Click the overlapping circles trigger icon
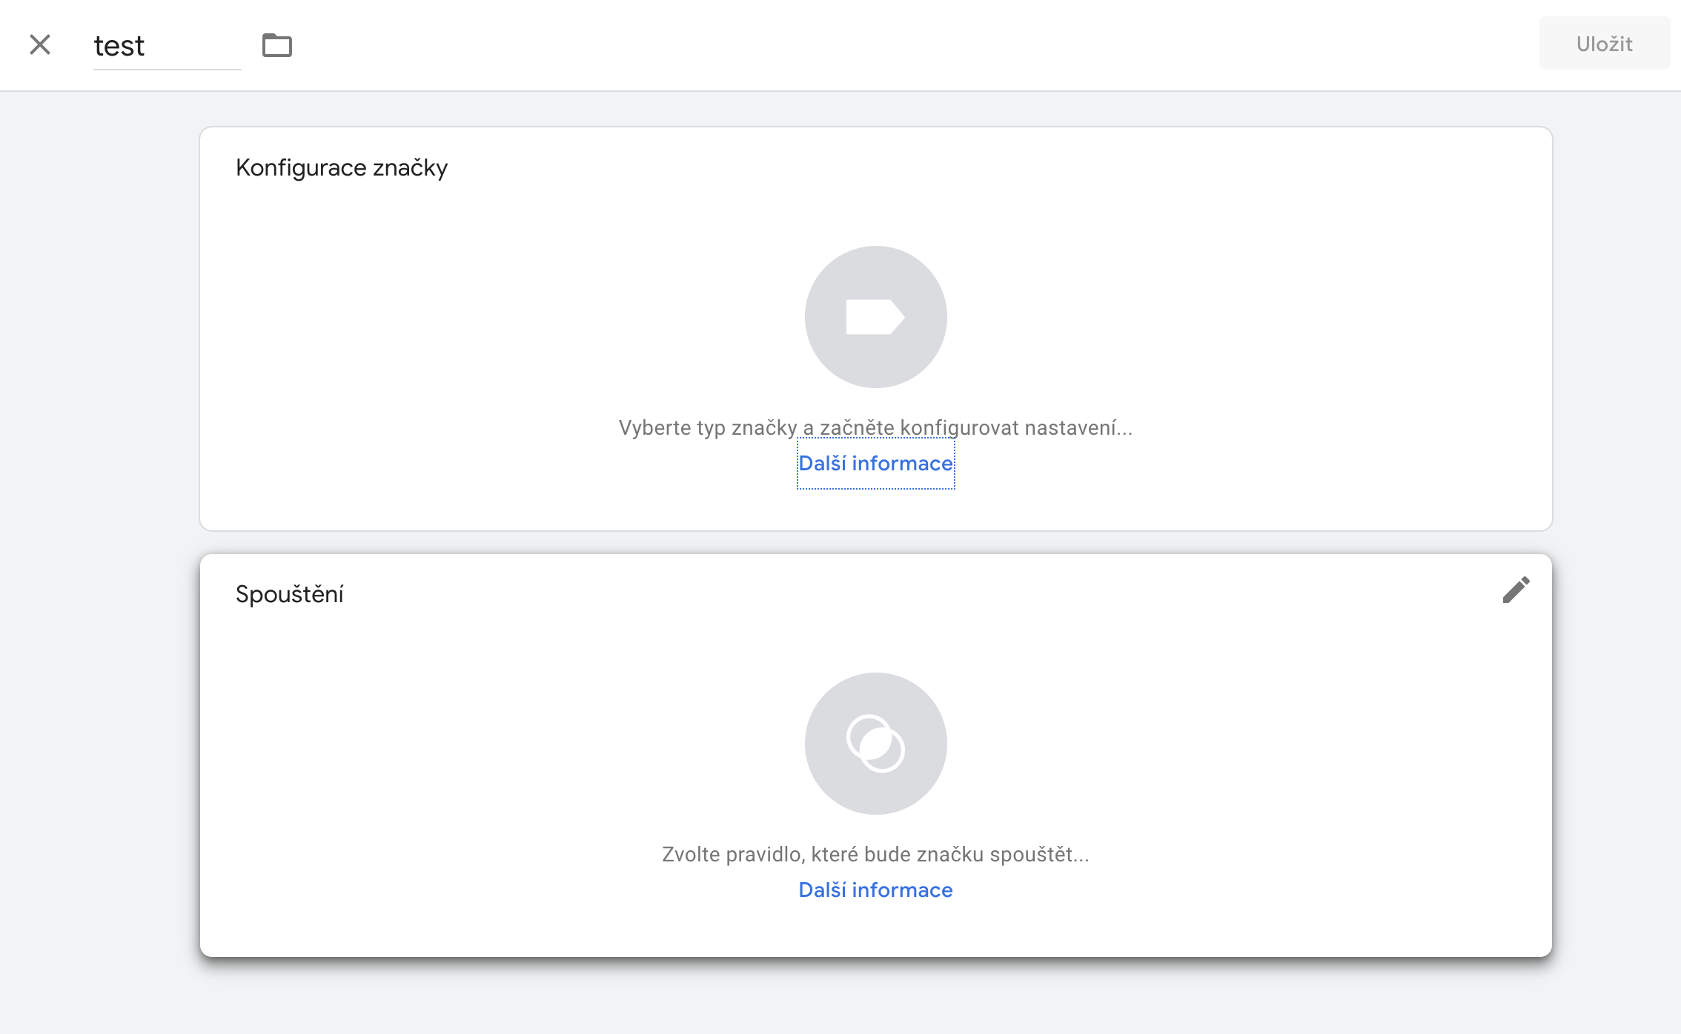The height and width of the screenshot is (1034, 1681). (x=875, y=744)
